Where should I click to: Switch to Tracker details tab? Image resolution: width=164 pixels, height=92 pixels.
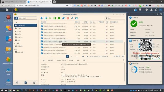[61, 60]
